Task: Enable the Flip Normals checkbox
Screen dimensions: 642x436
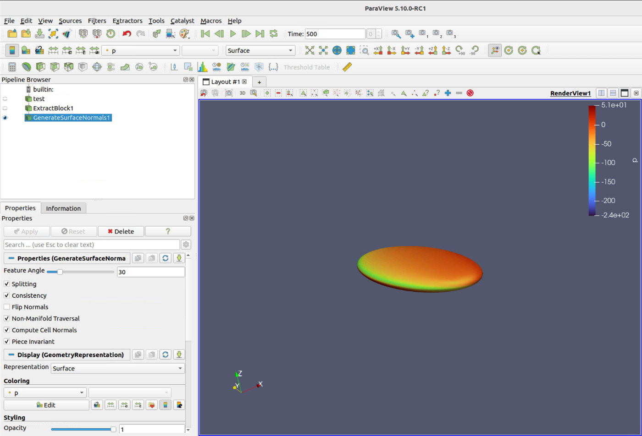Action: coord(7,307)
